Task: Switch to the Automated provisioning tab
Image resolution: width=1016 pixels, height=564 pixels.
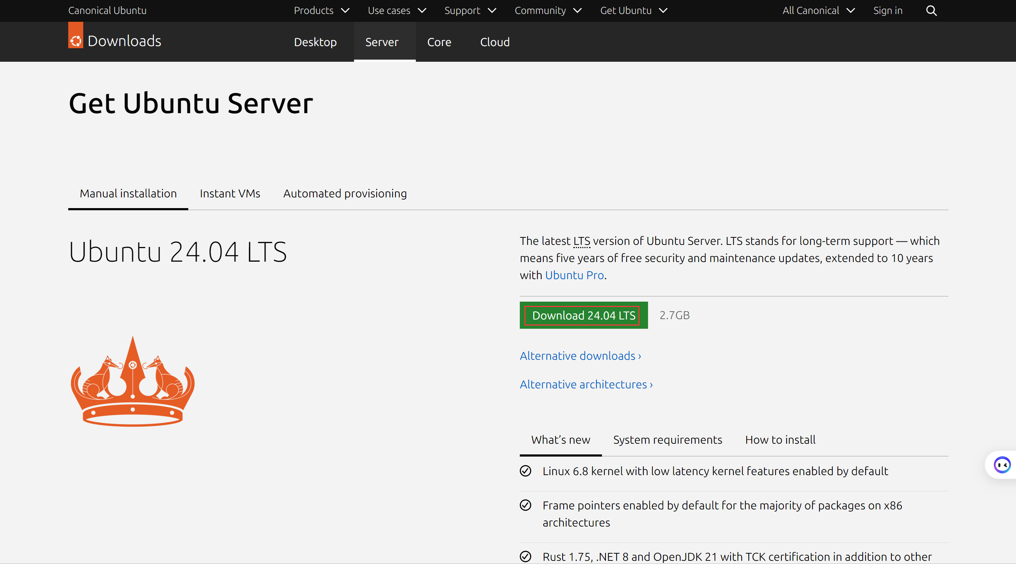Action: (345, 193)
